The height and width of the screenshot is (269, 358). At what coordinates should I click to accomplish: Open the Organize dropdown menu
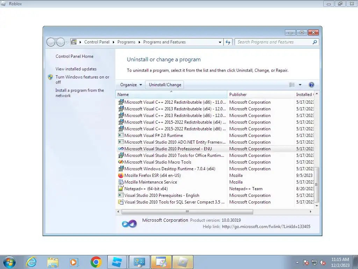point(131,85)
